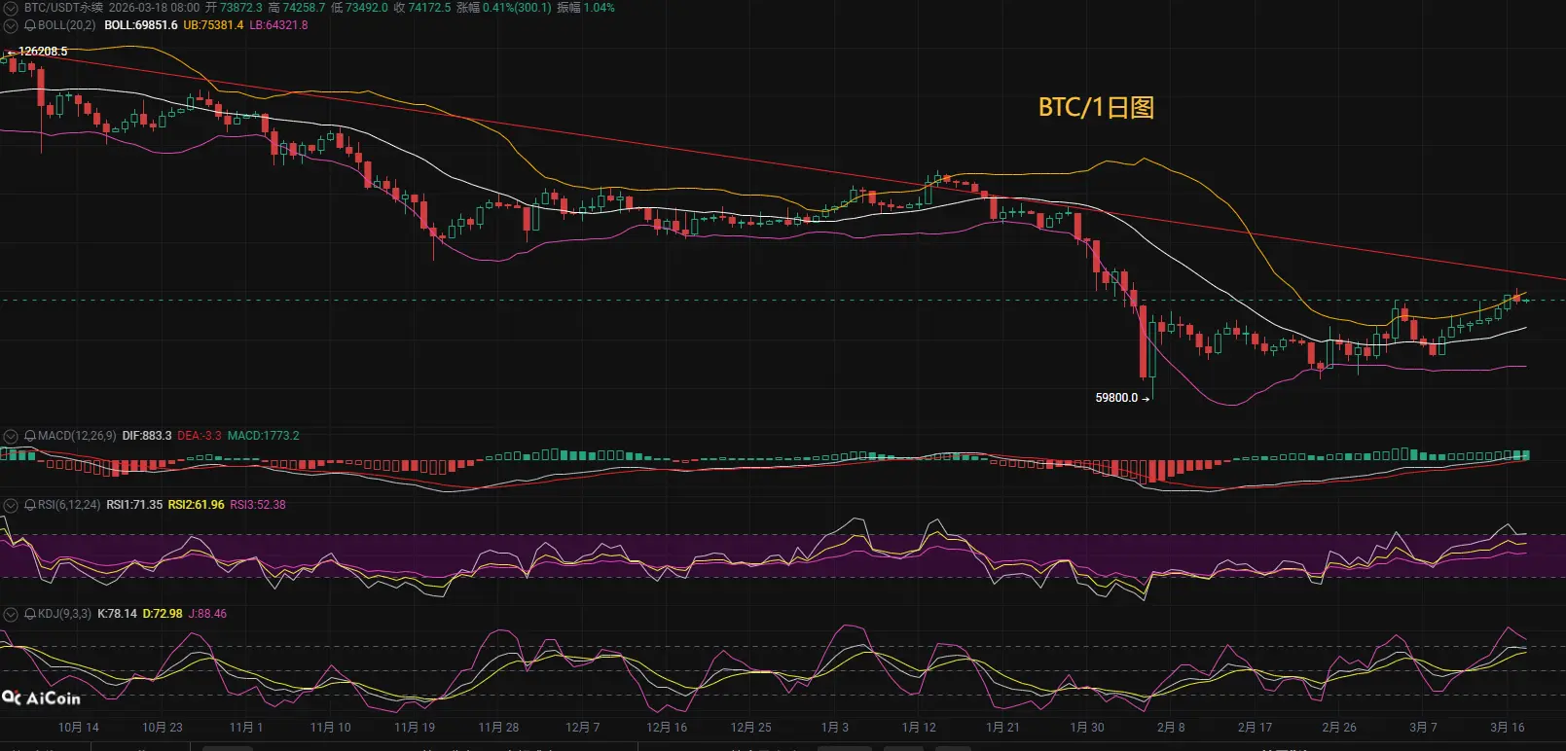Click the 11月 19 date label

(x=415, y=728)
